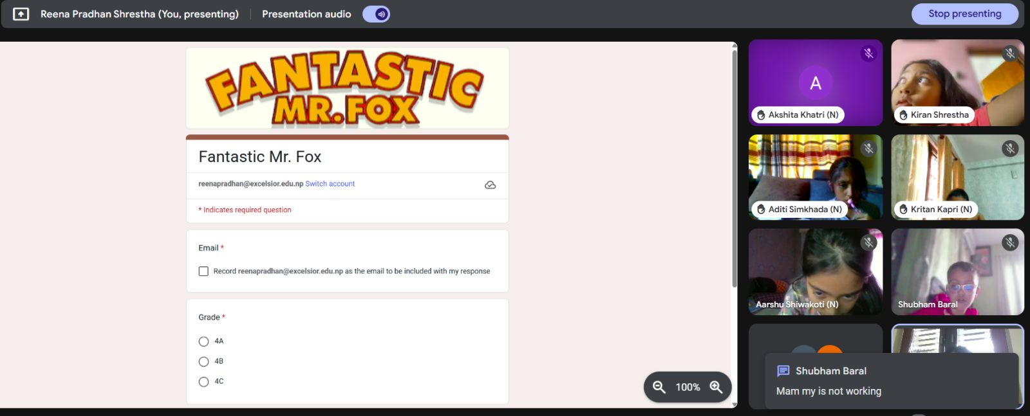
Task: Click Kritan Kapri's muted microphone icon
Action: click(x=1010, y=149)
